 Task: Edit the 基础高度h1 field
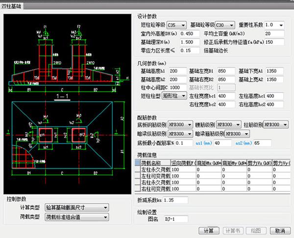pos(178,71)
